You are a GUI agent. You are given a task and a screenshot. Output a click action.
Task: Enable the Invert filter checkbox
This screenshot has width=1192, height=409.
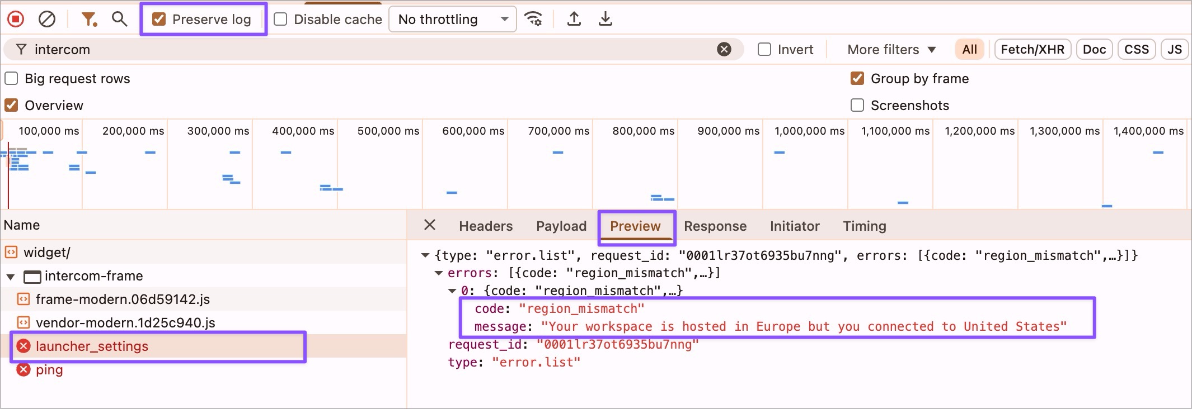[764, 50]
